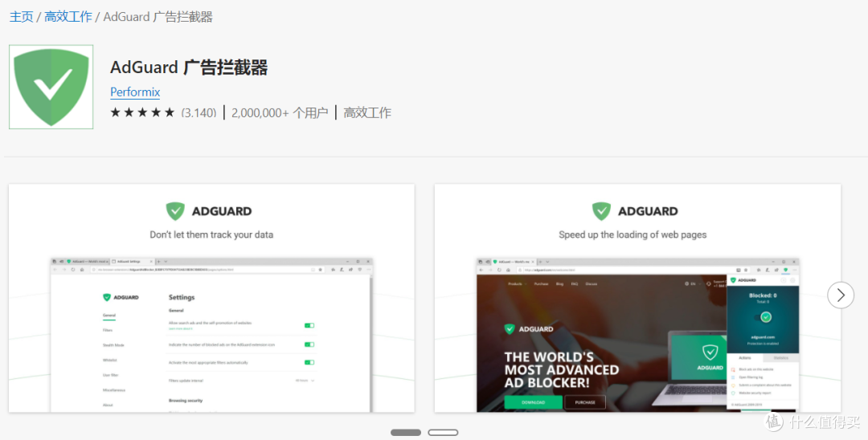Disable "Indicate the number of blocked ads" switch
Viewport: 868px width, 440px height.
point(309,344)
